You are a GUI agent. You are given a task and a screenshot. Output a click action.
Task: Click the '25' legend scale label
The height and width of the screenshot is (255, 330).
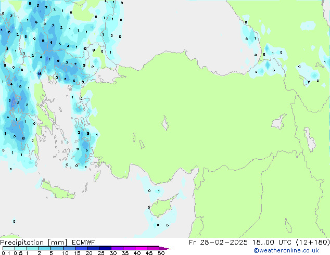click(x=101, y=253)
